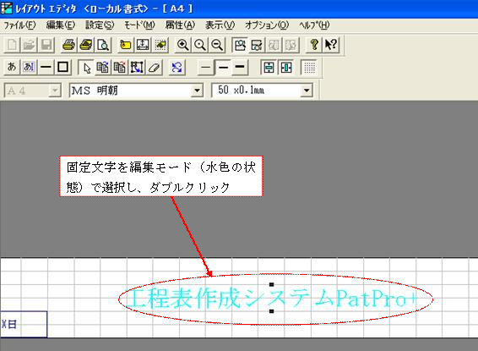Click the yellow folder toolbar icon

coord(125,45)
